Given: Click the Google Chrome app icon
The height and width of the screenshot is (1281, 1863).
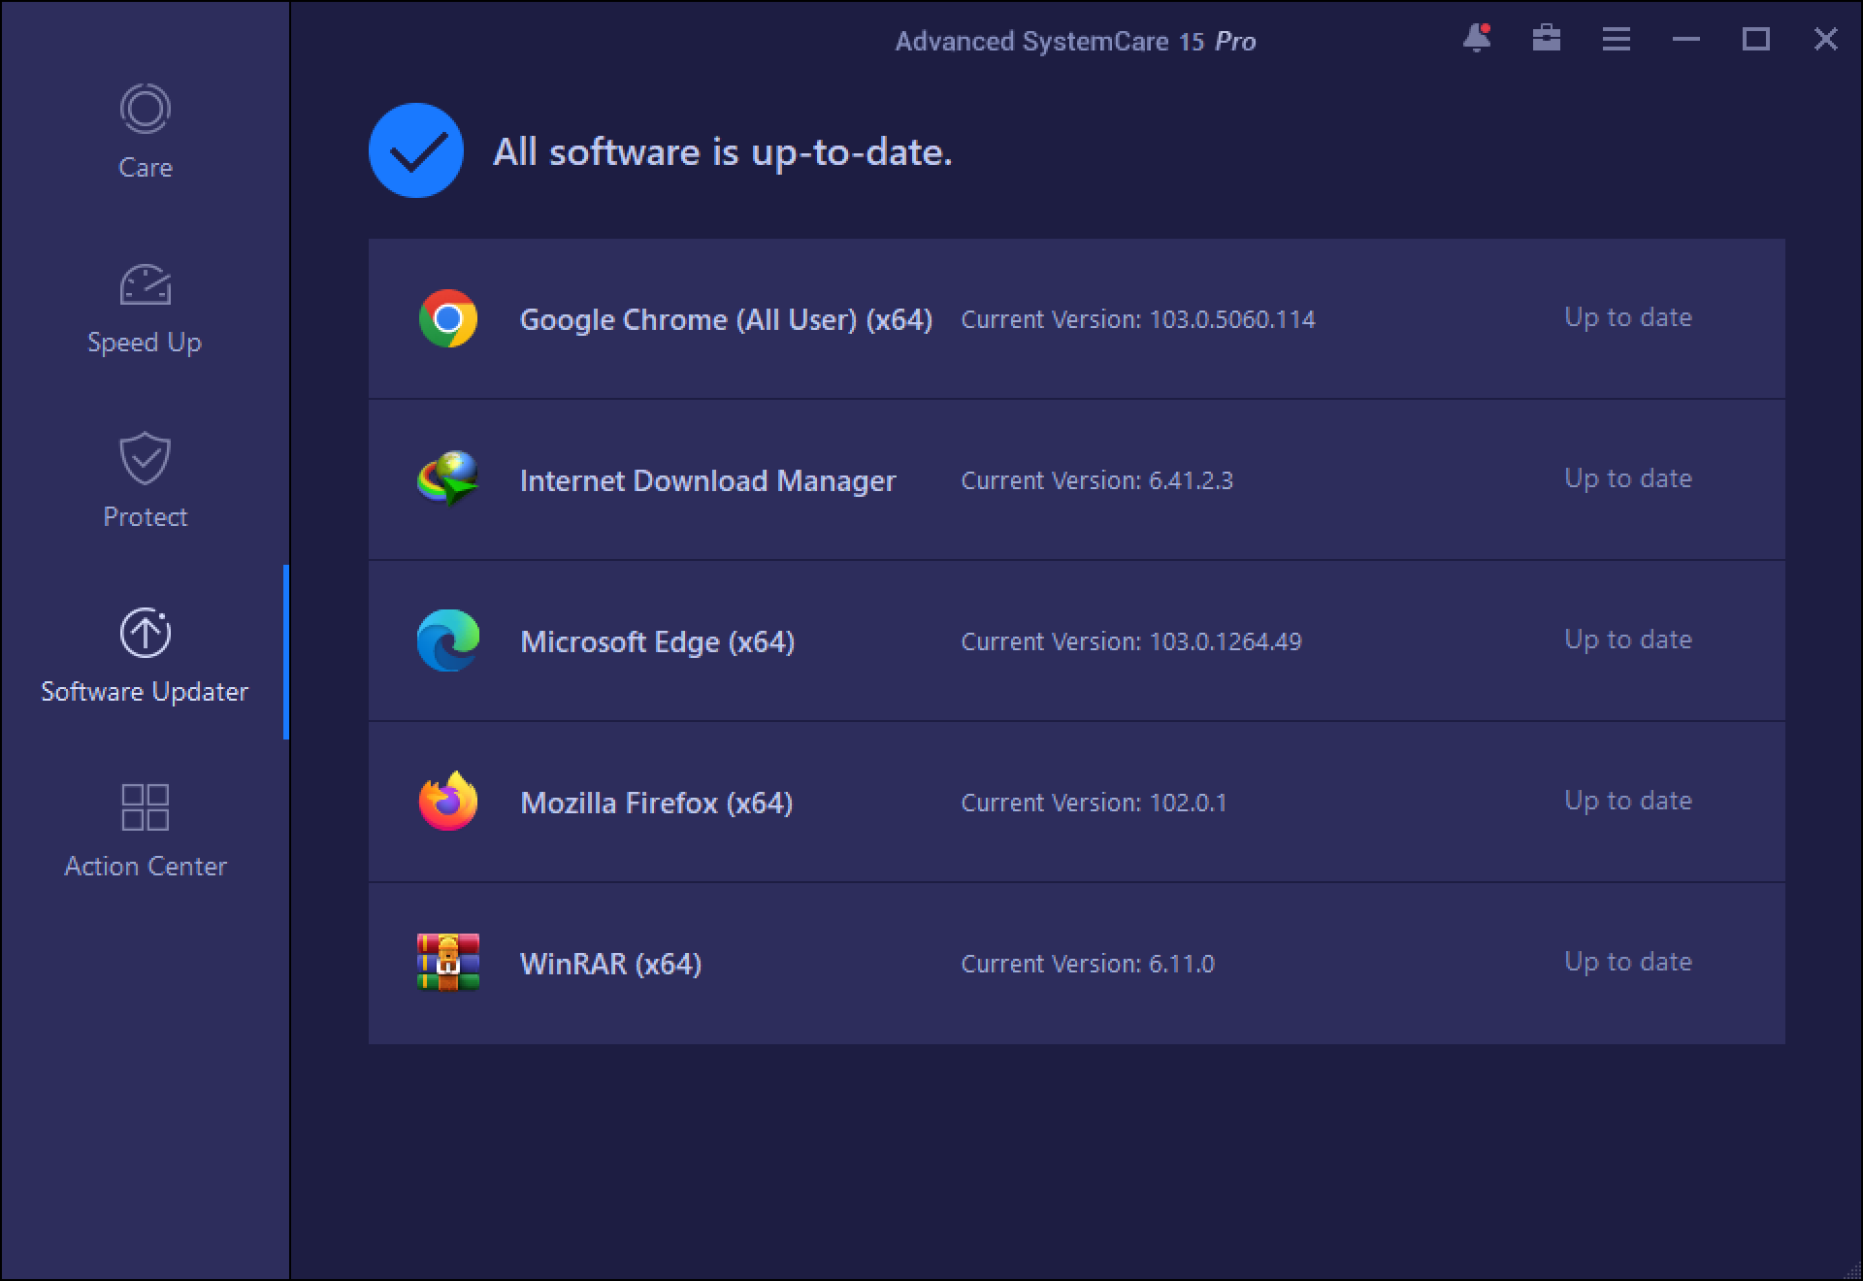Looking at the screenshot, I should point(448,318).
